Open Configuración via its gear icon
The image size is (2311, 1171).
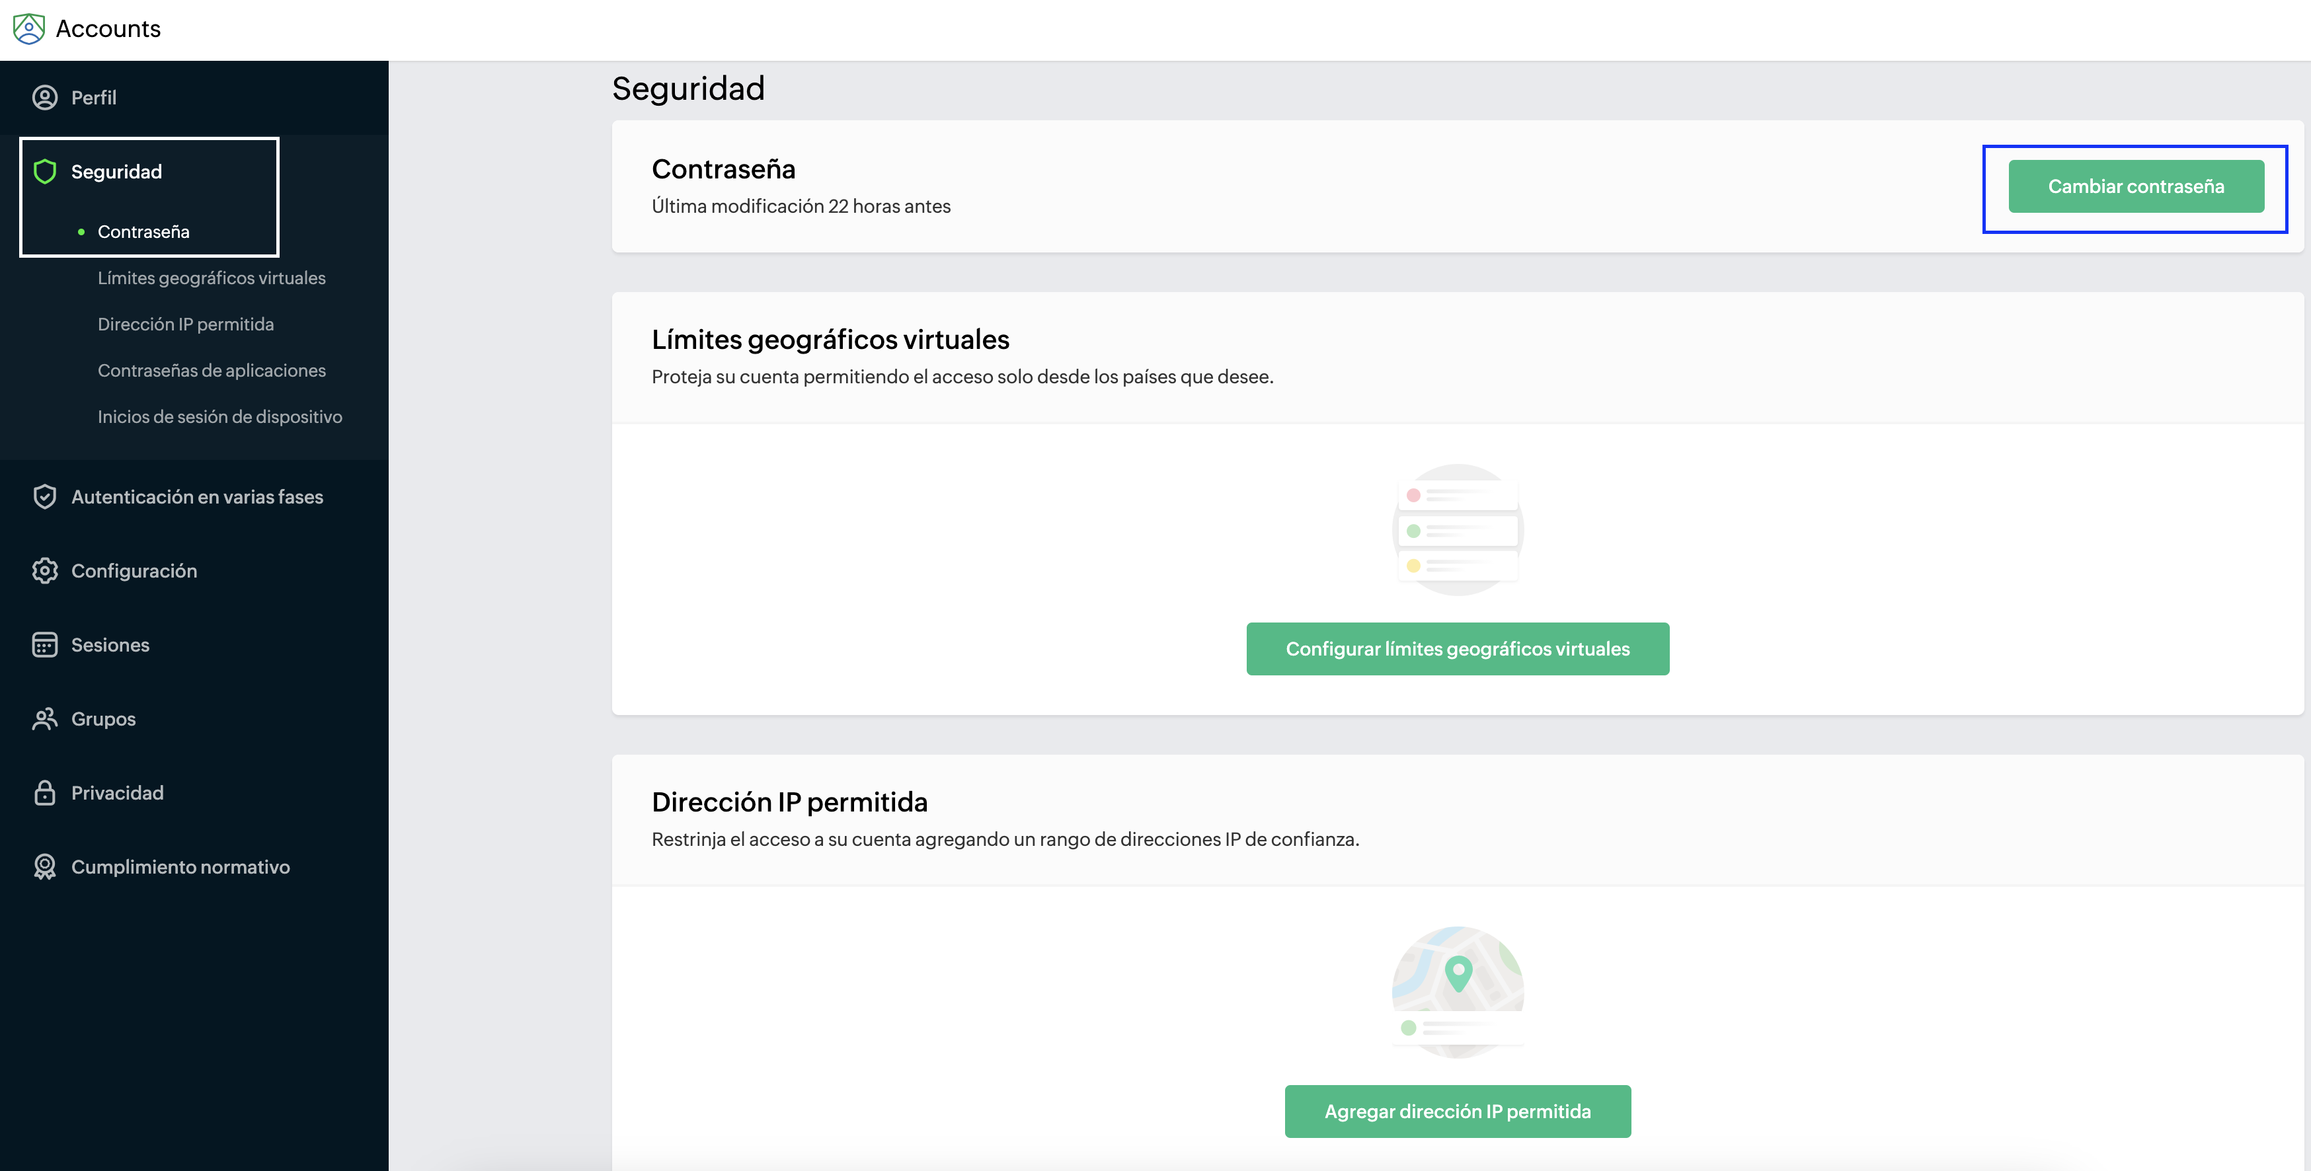(45, 571)
